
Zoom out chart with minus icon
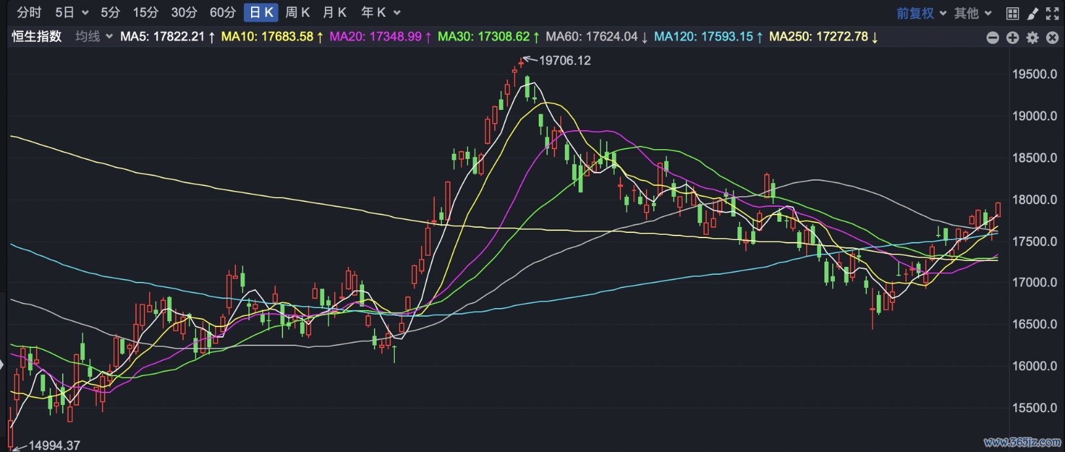tap(992, 38)
